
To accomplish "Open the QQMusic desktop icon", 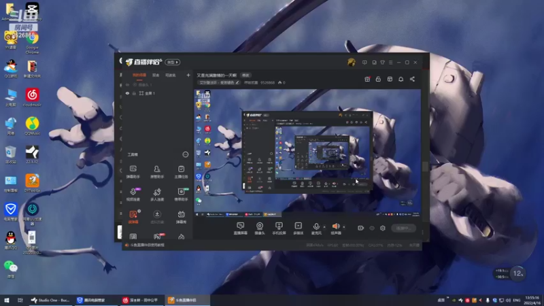I will point(32,126).
